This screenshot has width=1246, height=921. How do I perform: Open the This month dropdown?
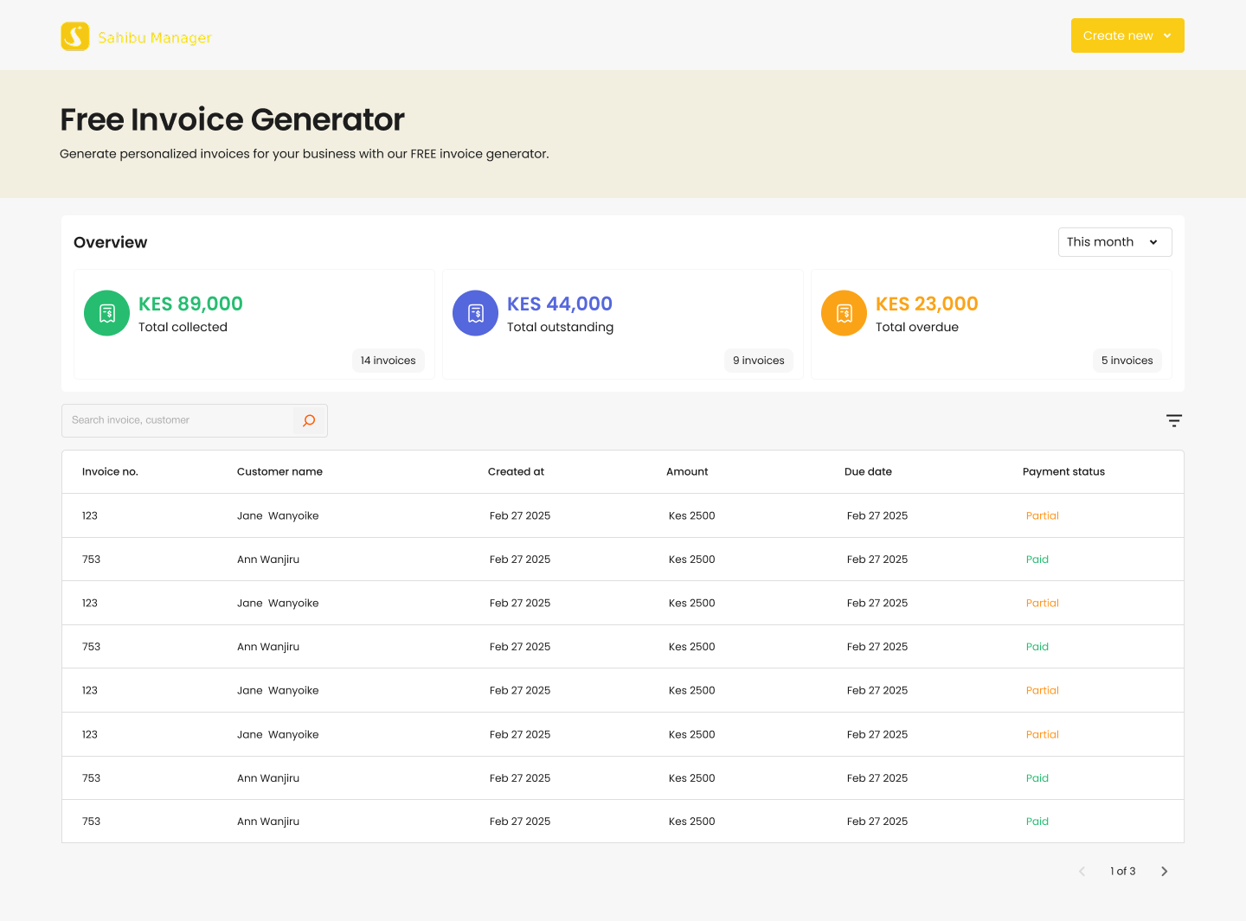1114,242
